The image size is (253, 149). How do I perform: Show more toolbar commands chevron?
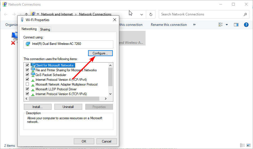coord(194,25)
